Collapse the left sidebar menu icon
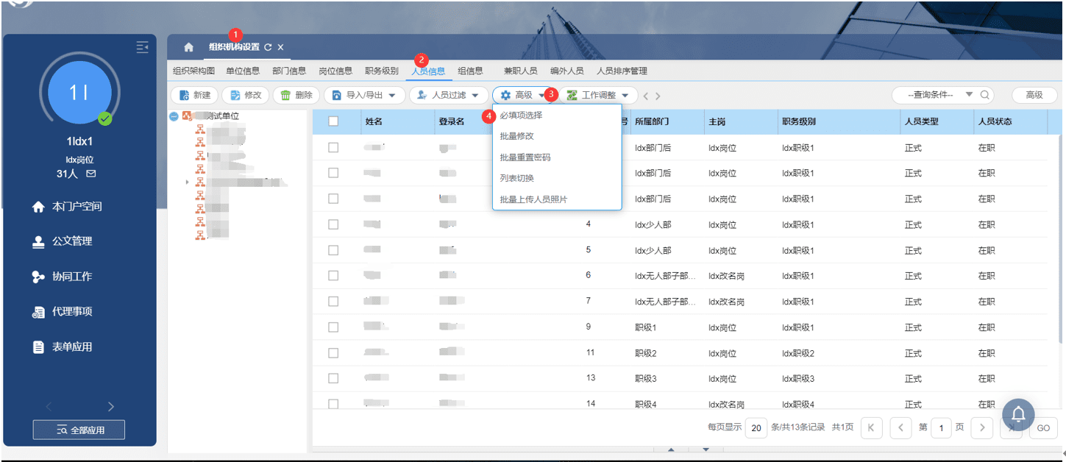The height and width of the screenshot is (462, 1066). click(142, 48)
